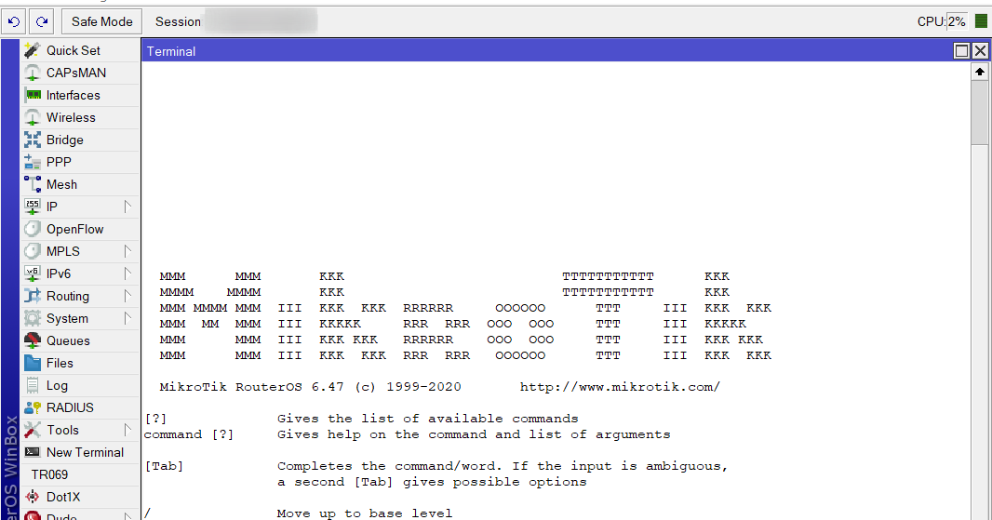This screenshot has height=520, width=992.
Task: Expand the IP submenu arrow
Action: coord(127,207)
